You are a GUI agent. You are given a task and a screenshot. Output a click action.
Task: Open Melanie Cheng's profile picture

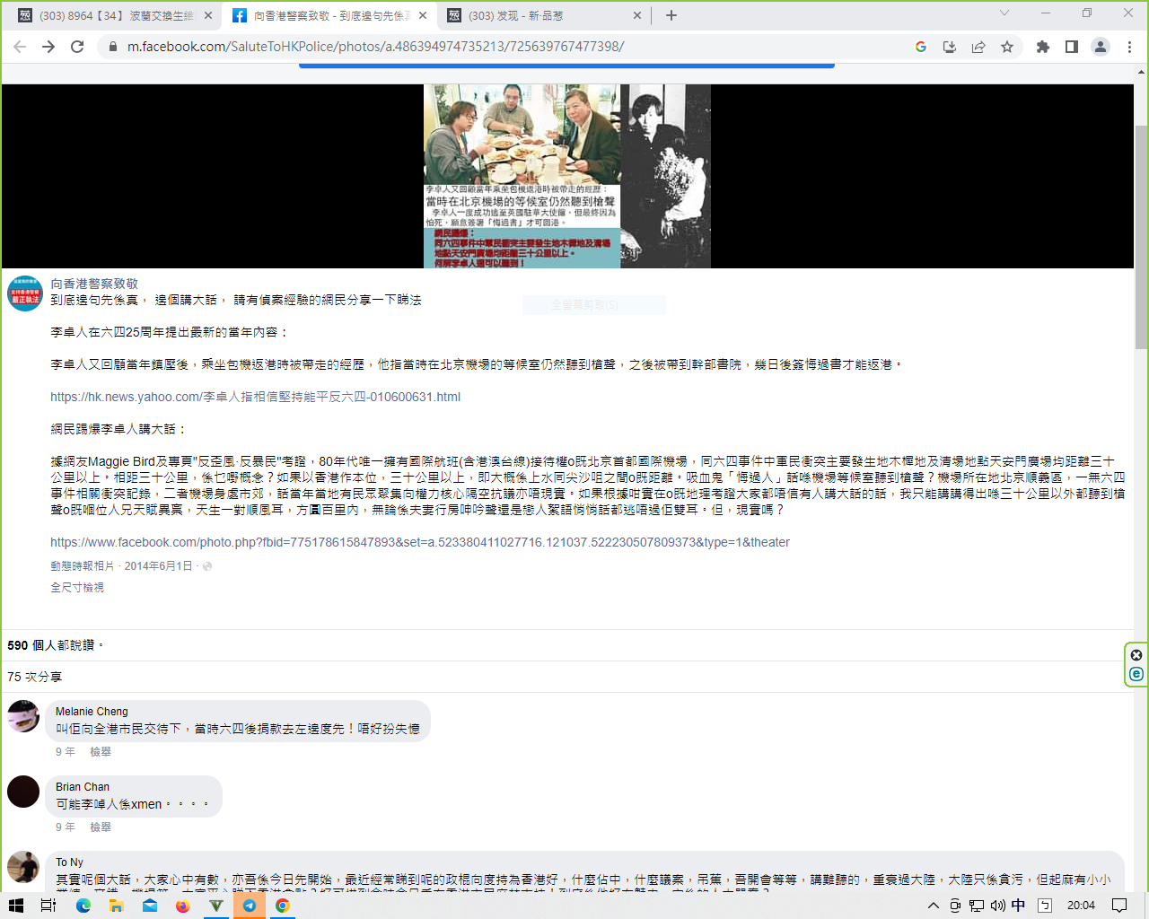tap(23, 716)
